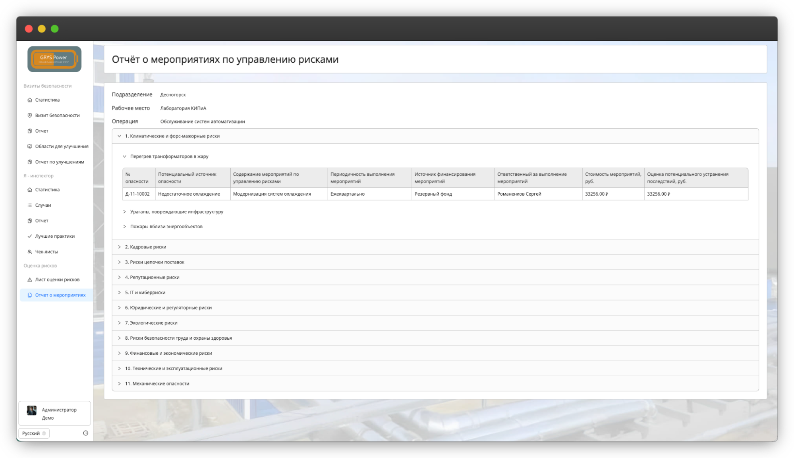
Task: Click the shield icon next to Визит безопасности
Action: coord(30,115)
